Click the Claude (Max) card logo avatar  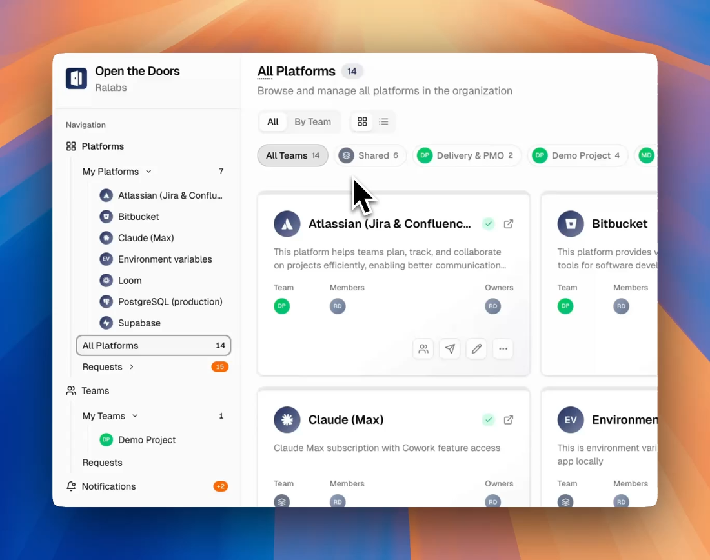287,420
